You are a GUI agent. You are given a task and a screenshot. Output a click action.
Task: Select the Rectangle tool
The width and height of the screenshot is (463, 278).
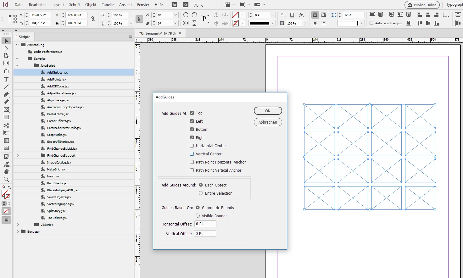click(x=6, y=117)
